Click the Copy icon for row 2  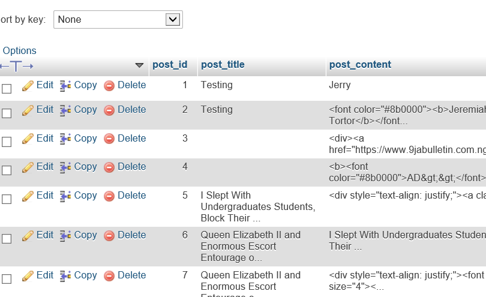pyautogui.click(x=65, y=110)
